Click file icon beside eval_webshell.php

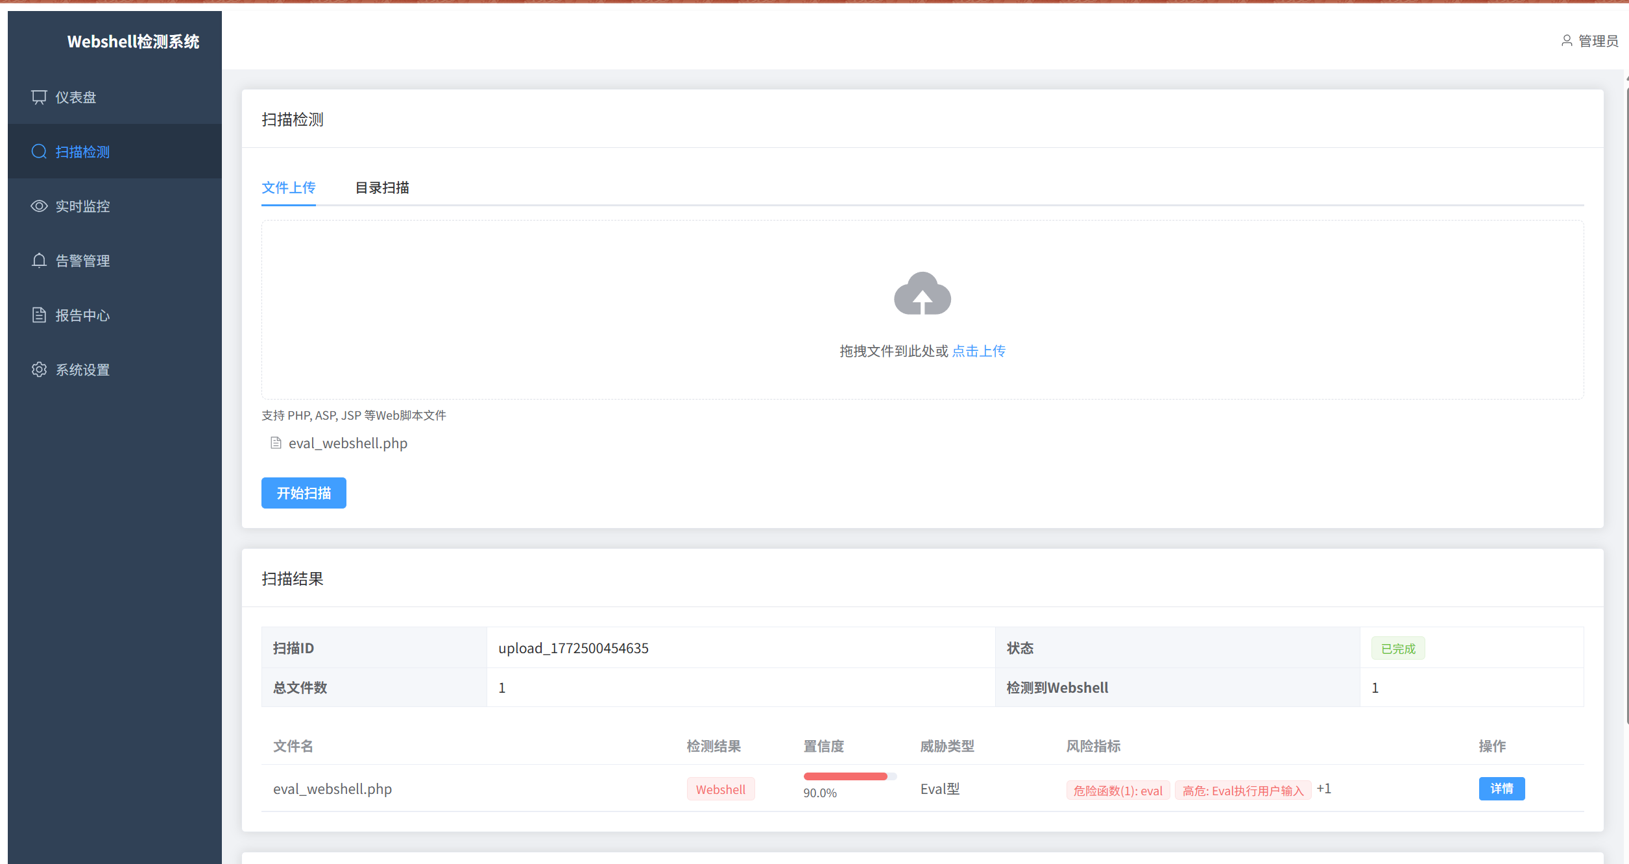[x=276, y=443]
